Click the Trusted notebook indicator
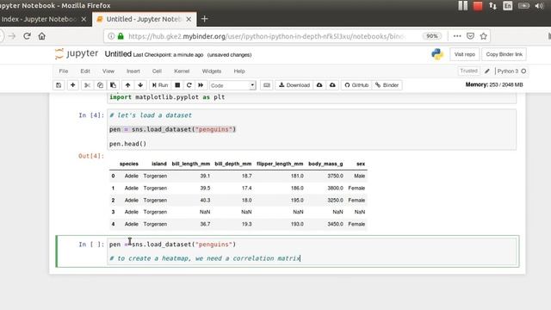551x310 pixels. tap(468, 71)
